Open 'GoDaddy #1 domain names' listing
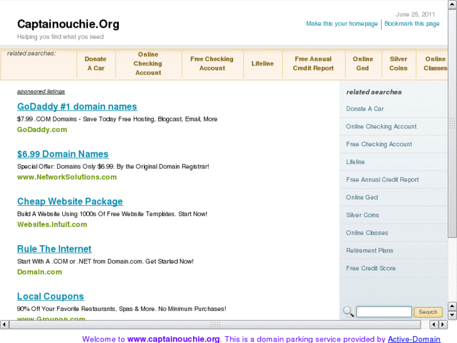 coord(77,106)
